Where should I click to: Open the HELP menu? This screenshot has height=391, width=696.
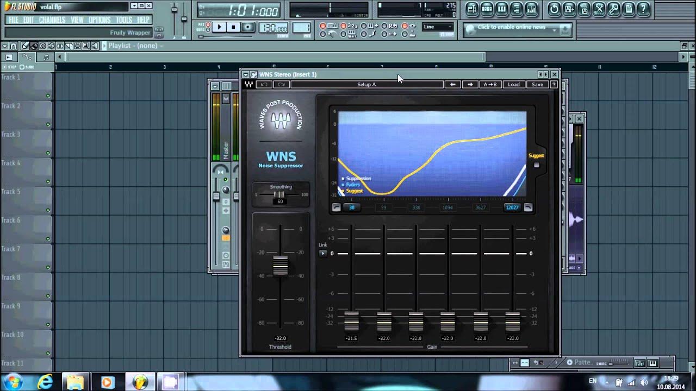pyautogui.click(x=143, y=20)
